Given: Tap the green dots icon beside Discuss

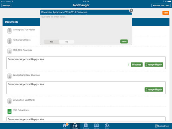Looking at the screenshot, I should pyautogui.click(x=129, y=64).
